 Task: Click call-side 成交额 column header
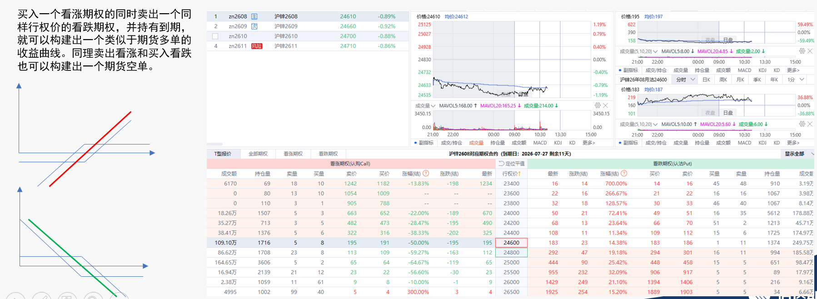click(229, 174)
